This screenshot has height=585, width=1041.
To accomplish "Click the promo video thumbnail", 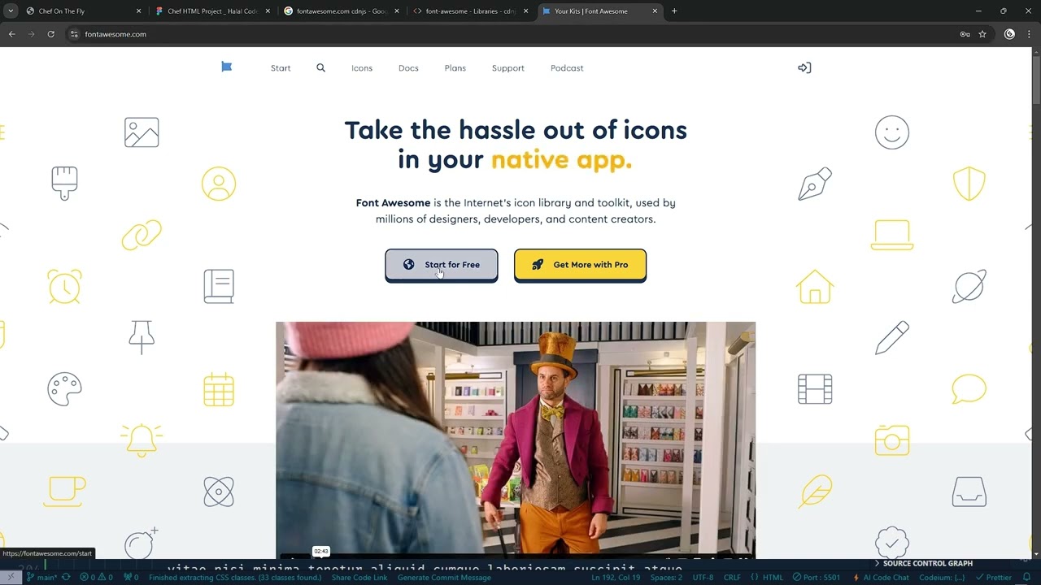I will pyautogui.click(x=516, y=440).
